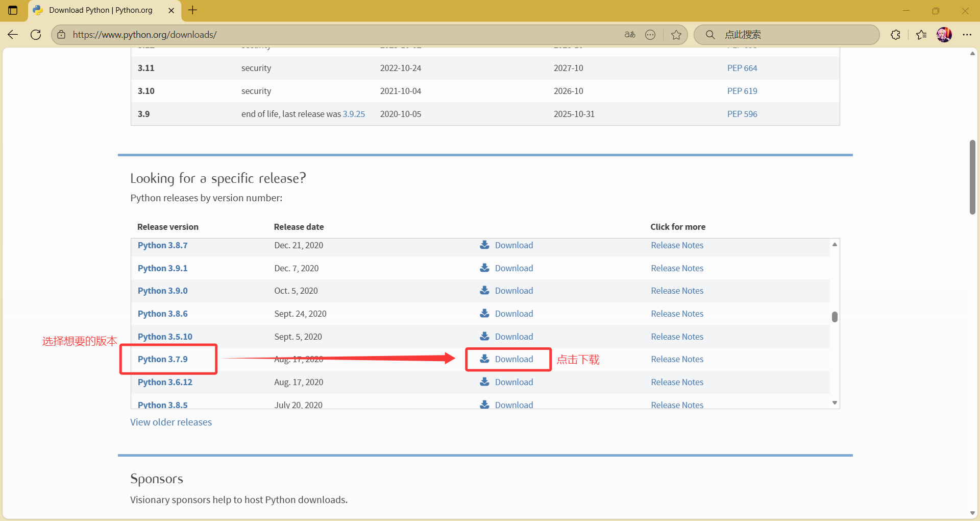This screenshot has height=521, width=980.
Task: Click the search magnifier icon
Action: point(710,35)
